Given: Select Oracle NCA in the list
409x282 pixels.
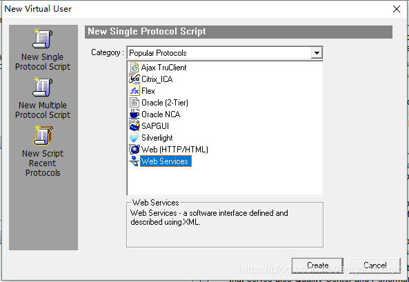Looking at the screenshot, I should coord(161,114).
